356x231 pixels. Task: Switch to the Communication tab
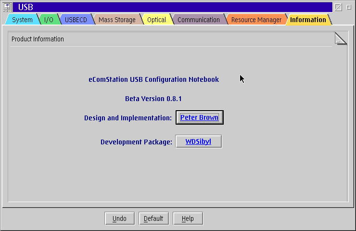[x=199, y=20]
